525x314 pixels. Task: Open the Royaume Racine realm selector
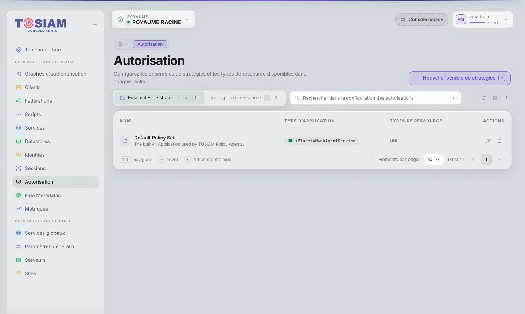(x=153, y=20)
